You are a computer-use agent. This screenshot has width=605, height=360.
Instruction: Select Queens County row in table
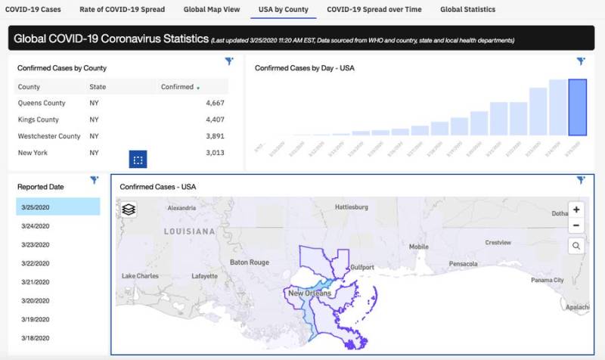(x=42, y=103)
